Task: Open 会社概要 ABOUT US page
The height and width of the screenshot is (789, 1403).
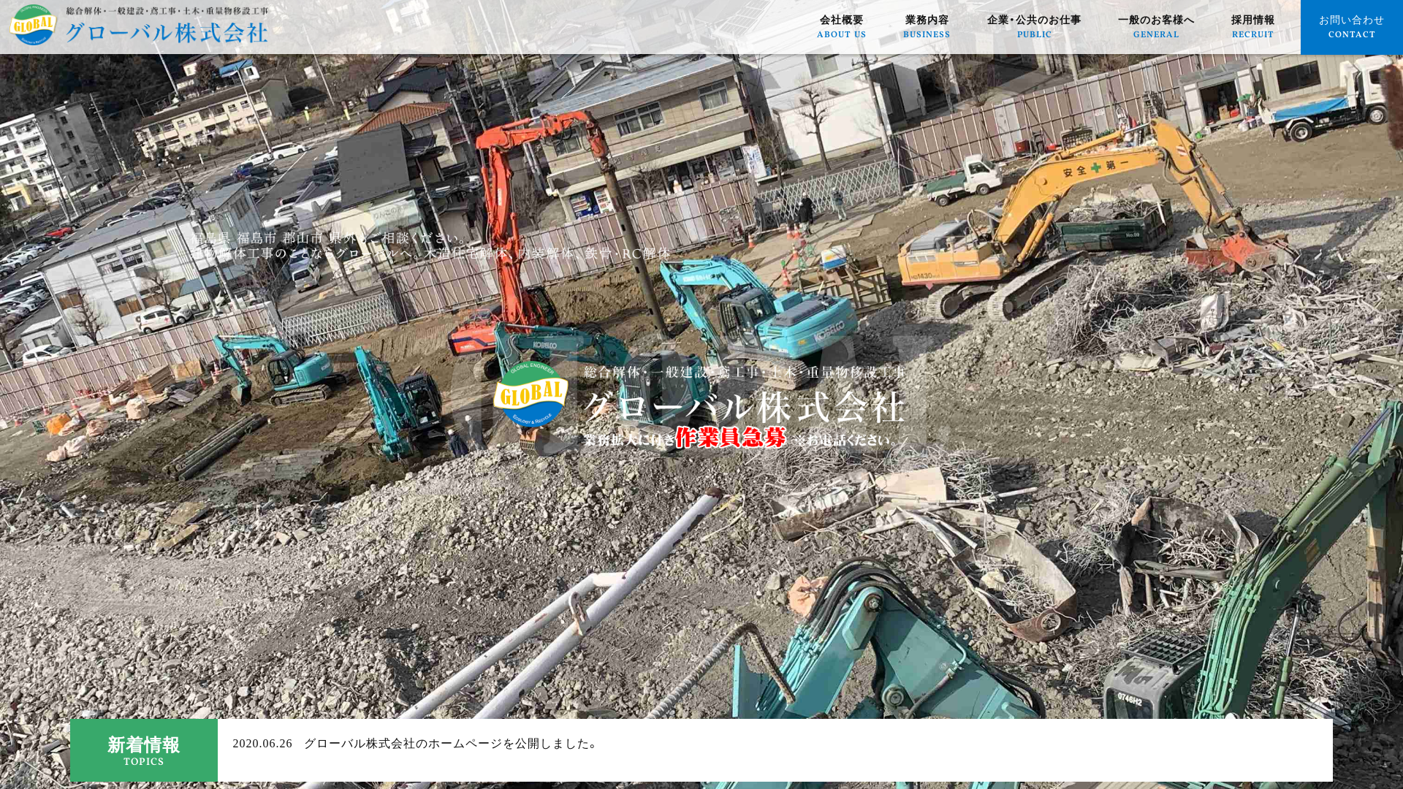Action: pos(841,26)
